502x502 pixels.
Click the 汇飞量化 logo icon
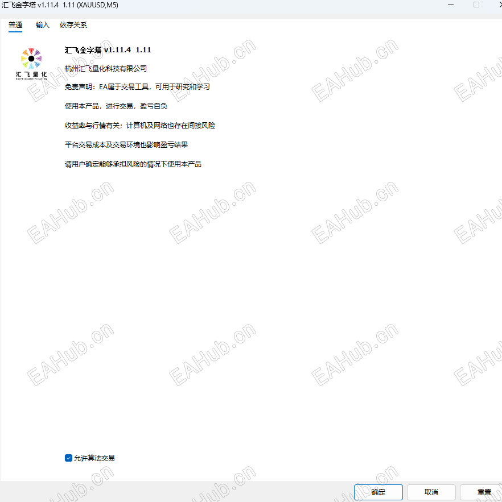(31, 64)
